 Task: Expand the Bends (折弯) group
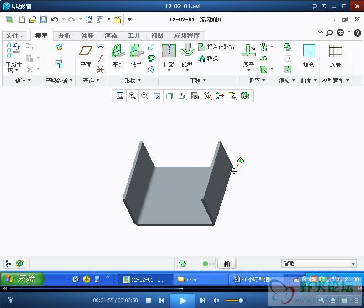257,80
